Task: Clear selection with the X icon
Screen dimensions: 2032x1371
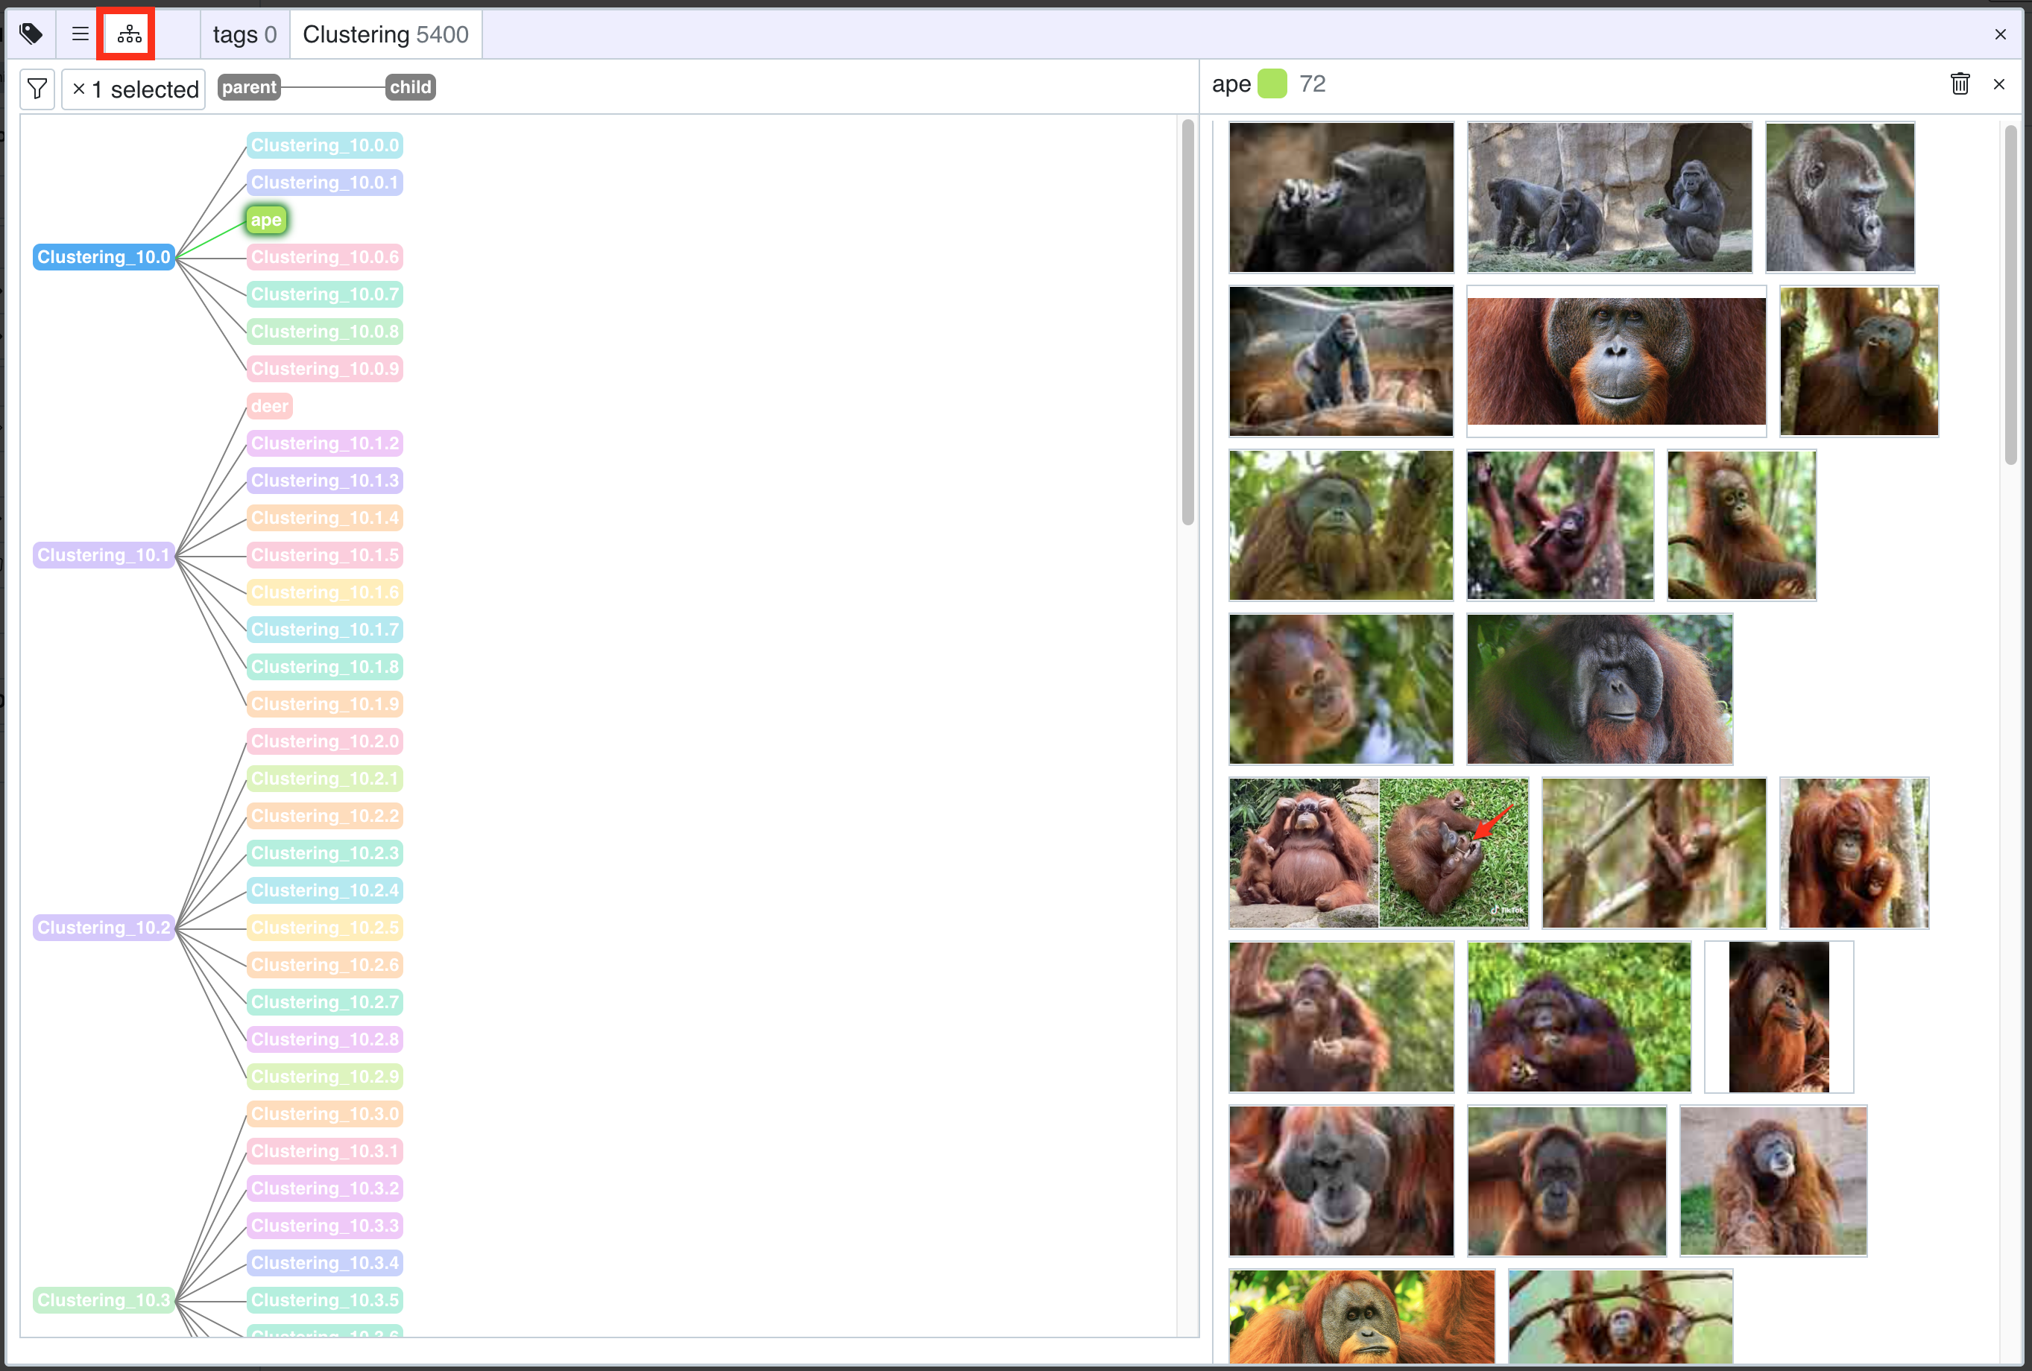Action: pyautogui.click(x=79, y=89)
